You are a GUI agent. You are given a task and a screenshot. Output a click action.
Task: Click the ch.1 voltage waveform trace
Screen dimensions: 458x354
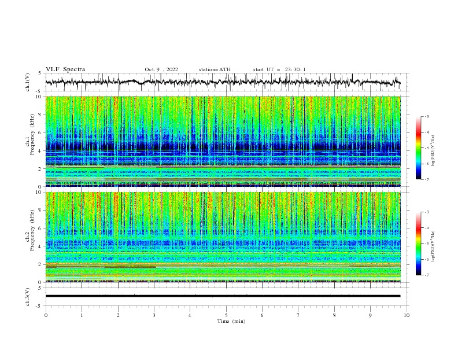[223, 82]
